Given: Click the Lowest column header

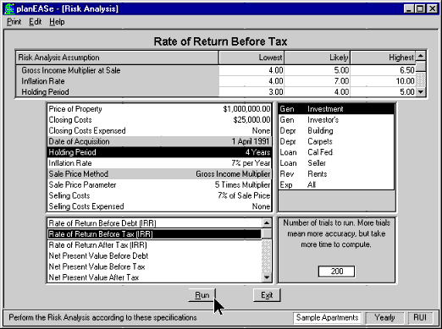Looking at the screenshot, I should [x=251, y=58].
